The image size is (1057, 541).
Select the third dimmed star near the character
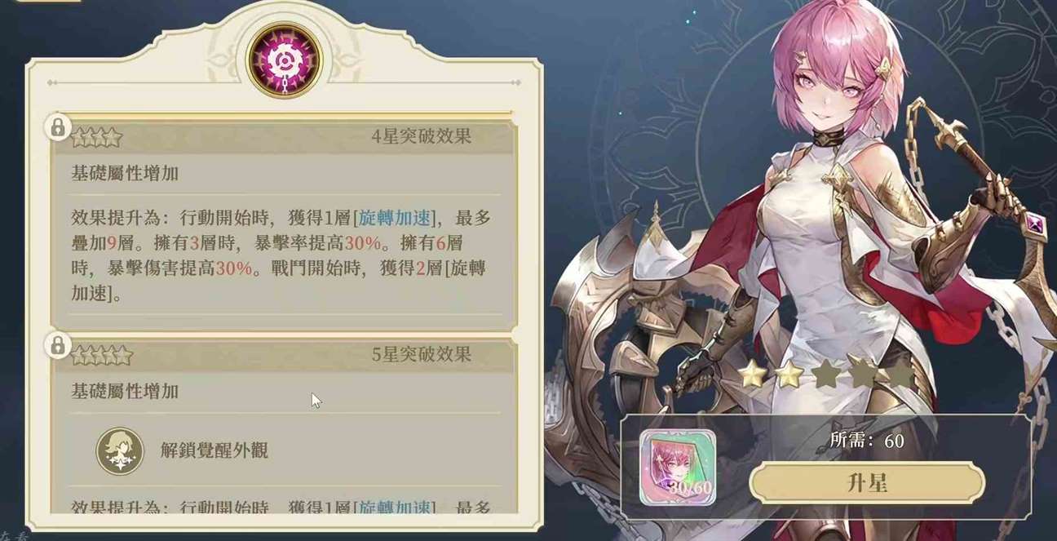[826, 373]
